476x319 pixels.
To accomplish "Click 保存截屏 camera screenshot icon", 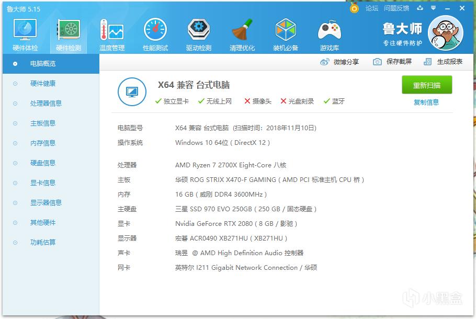I will pyautogui.click(x=377, y=62).
